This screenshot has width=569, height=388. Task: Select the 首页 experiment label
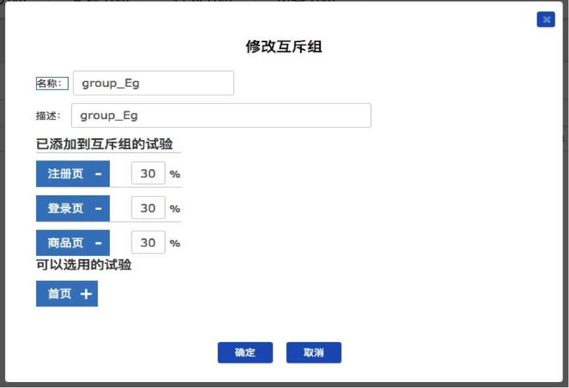(x=59, y=294)
